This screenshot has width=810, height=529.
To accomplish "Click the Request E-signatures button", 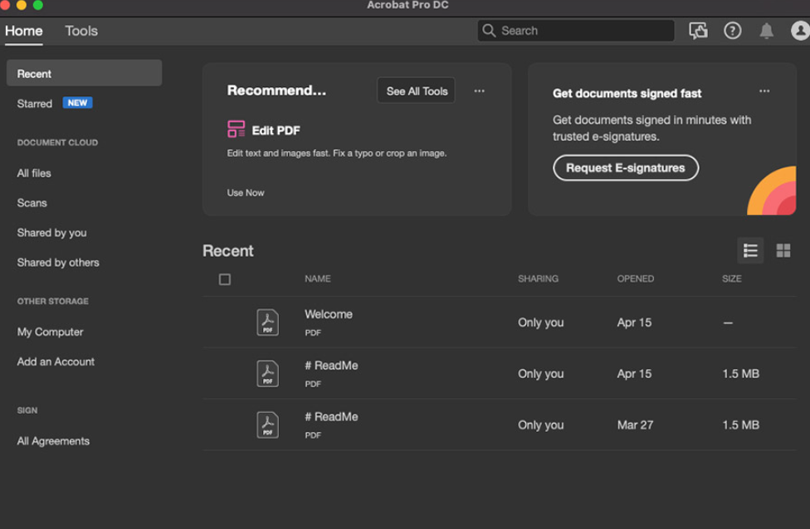I will coord(626,167).
